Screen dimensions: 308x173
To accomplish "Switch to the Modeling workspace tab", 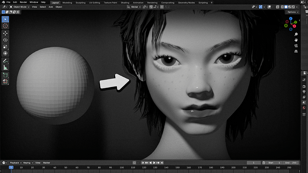I will click(67, 3).
